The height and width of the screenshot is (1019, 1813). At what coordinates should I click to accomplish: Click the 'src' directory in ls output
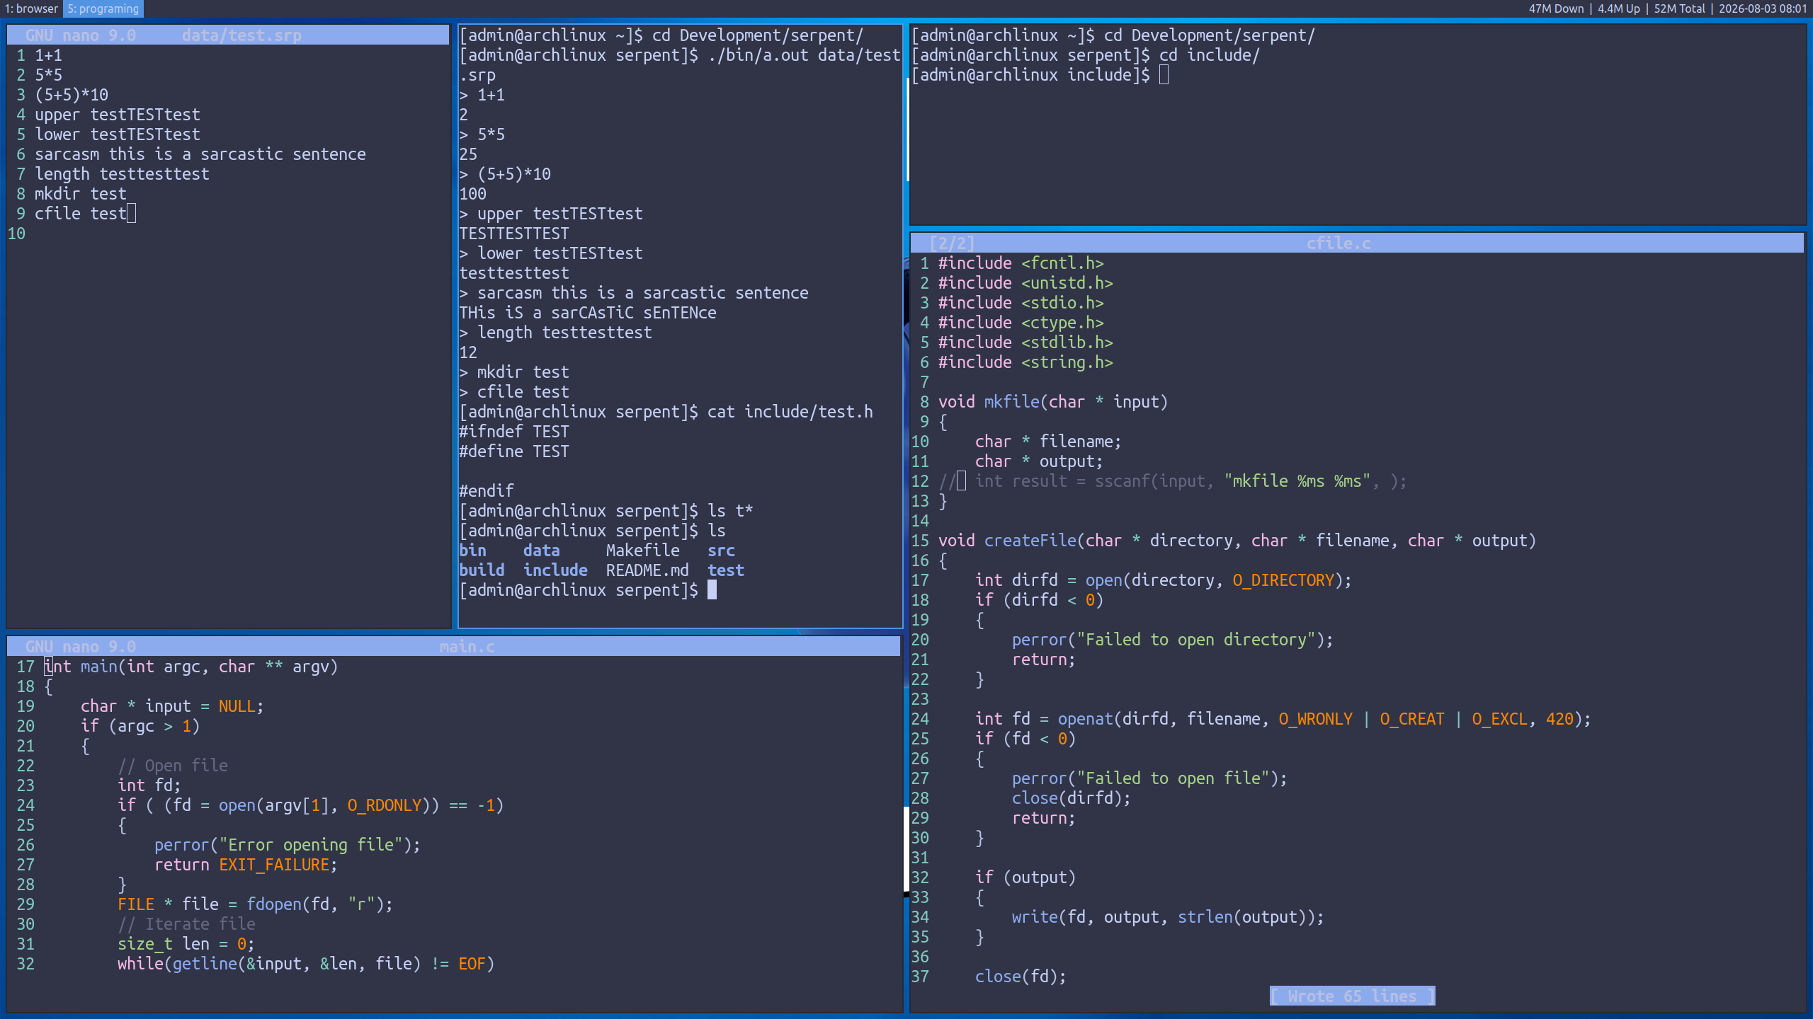tap(721, 551)
